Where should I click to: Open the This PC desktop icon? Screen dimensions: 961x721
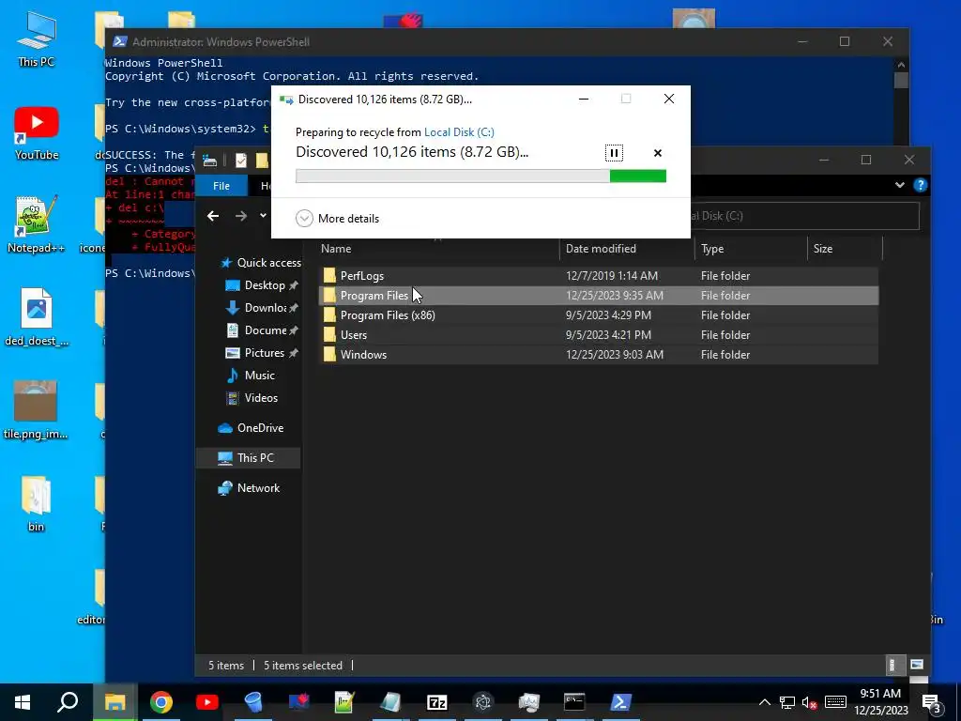tap(36, 38)
